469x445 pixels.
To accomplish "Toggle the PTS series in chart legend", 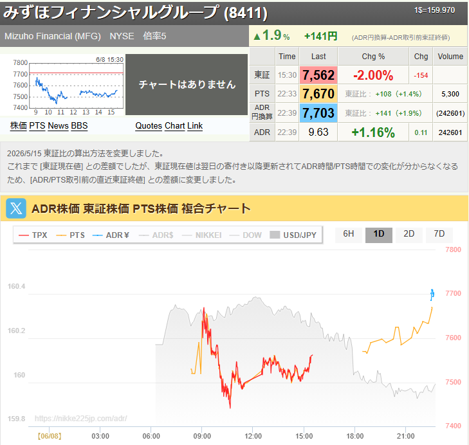I will click(x=70, y=235).
